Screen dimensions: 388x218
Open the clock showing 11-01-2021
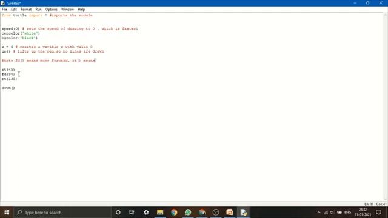[363, 213]
